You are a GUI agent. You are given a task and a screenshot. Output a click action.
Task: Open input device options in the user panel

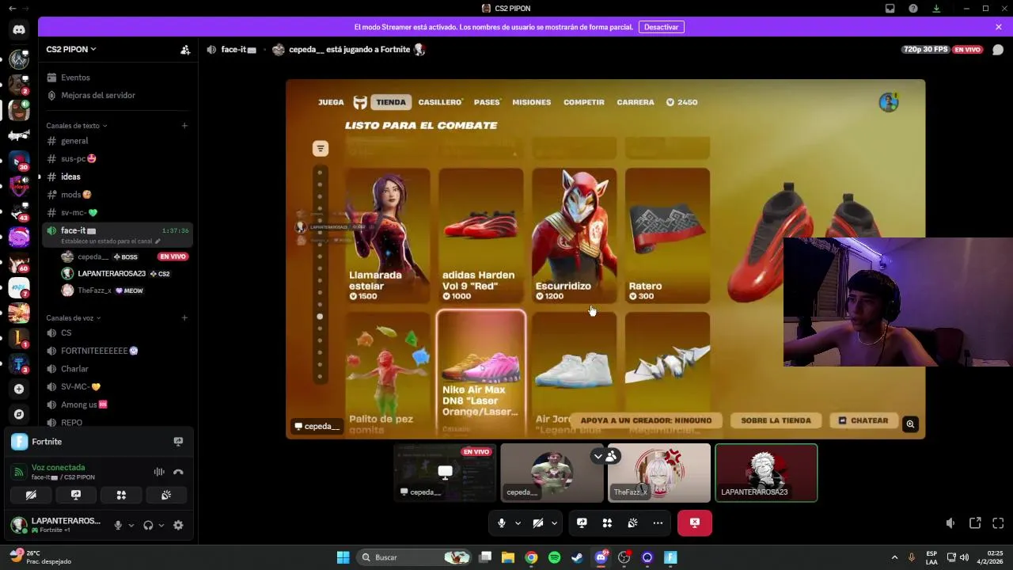[x=131, y=525]
